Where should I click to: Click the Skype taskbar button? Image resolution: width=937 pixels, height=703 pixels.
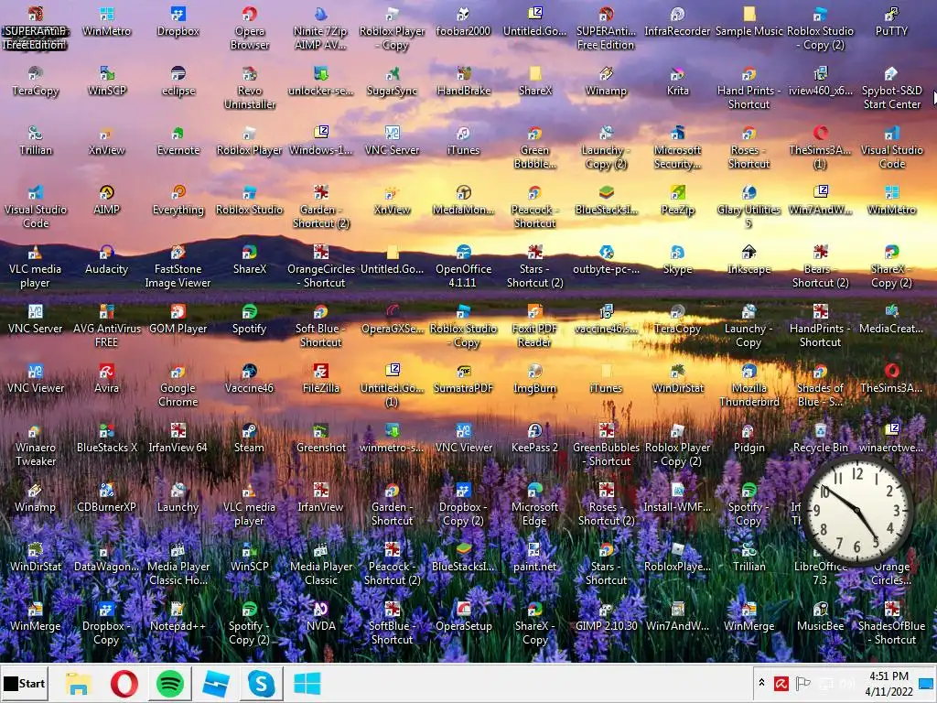pos(261,683)
